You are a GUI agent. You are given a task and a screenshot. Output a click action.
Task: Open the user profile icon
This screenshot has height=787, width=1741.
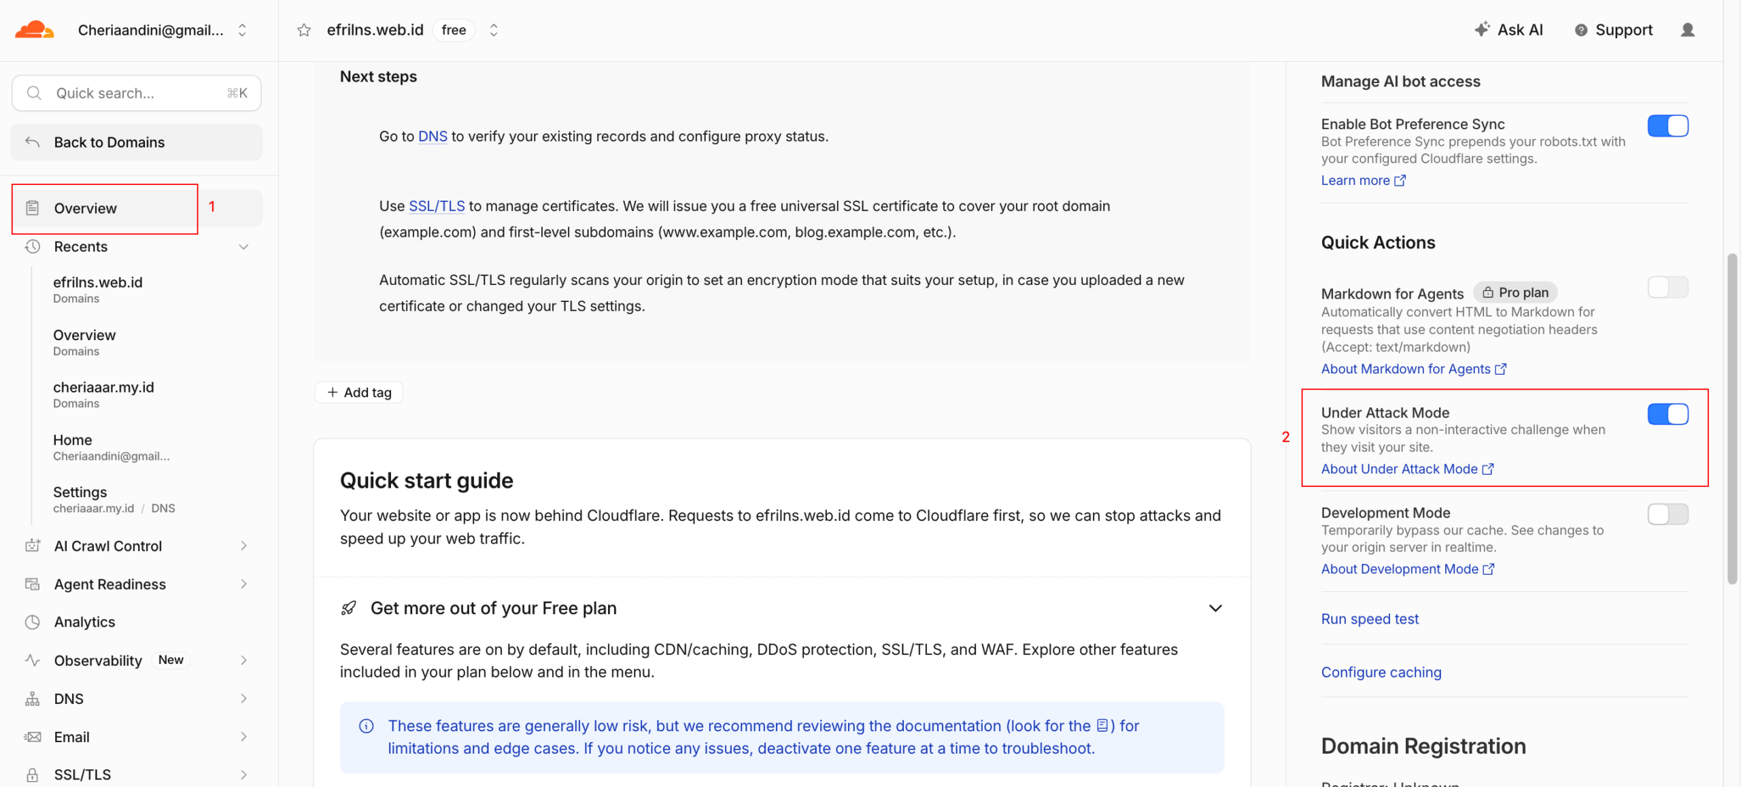tap(1687, 30)
